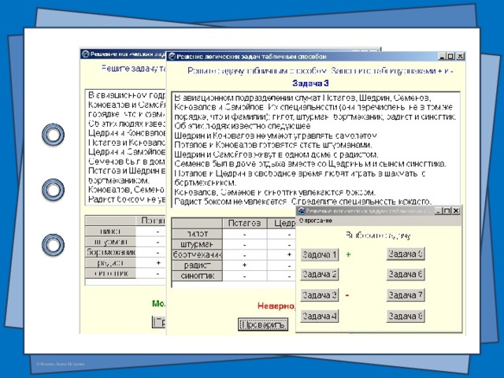Image resolution: width=504 pixels, height=378 pixels.
Task: Select the Задача 7 button
Action: pos(406,295)
